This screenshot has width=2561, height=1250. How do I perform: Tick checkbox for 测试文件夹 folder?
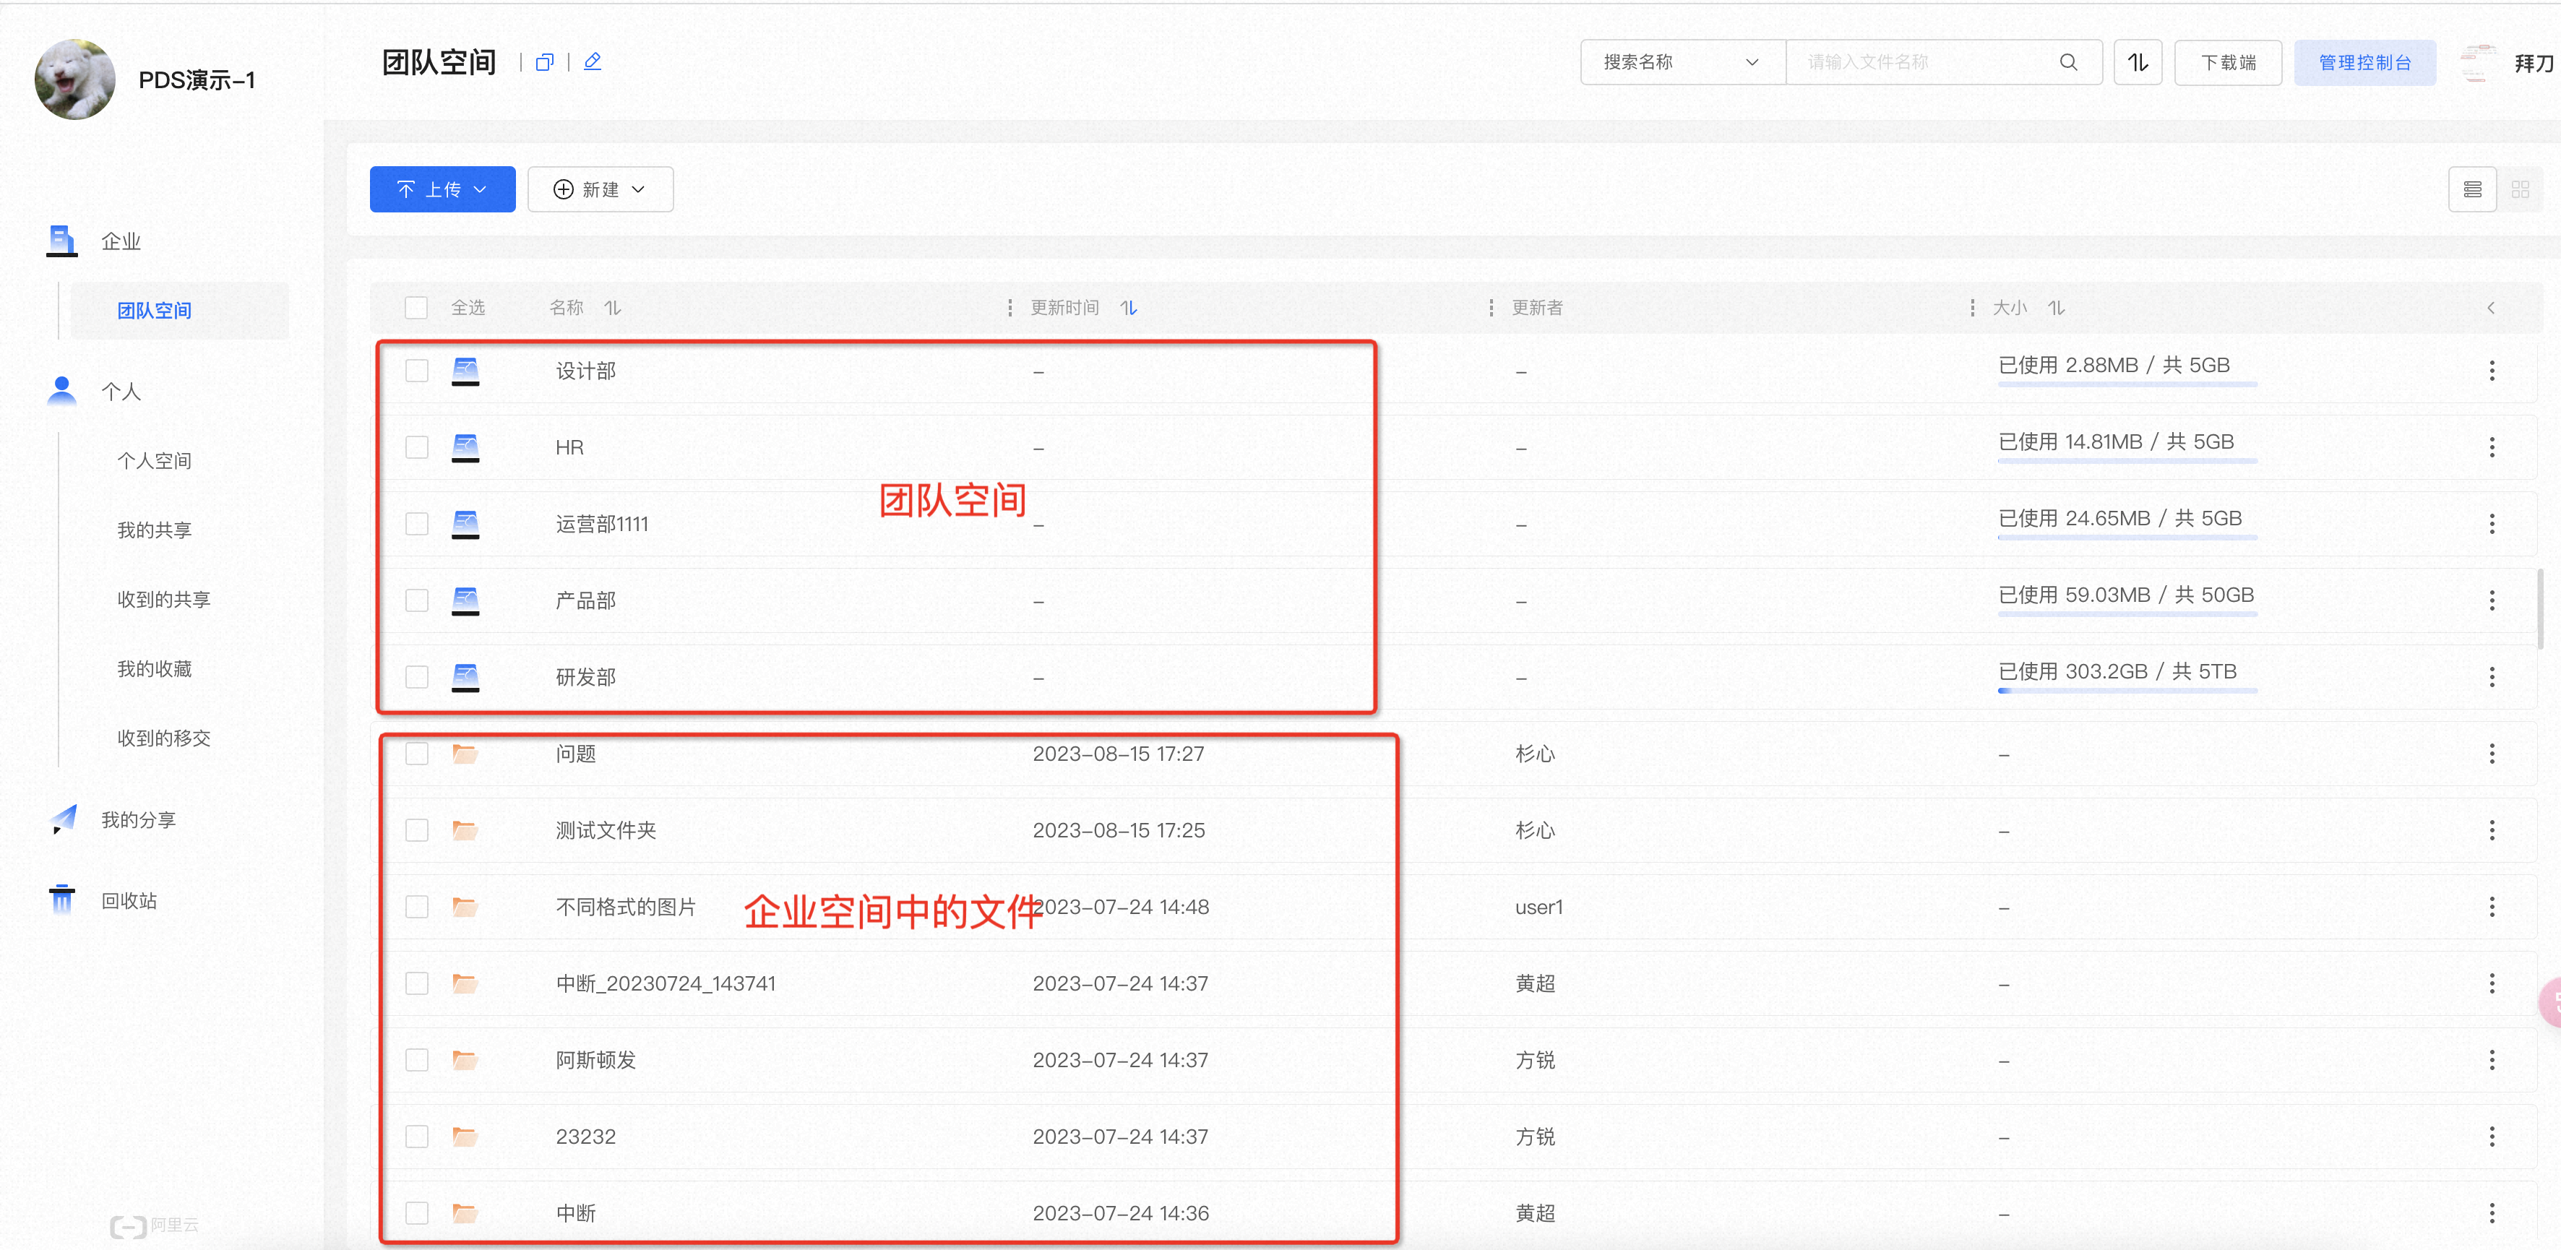[x=416, y=830]
